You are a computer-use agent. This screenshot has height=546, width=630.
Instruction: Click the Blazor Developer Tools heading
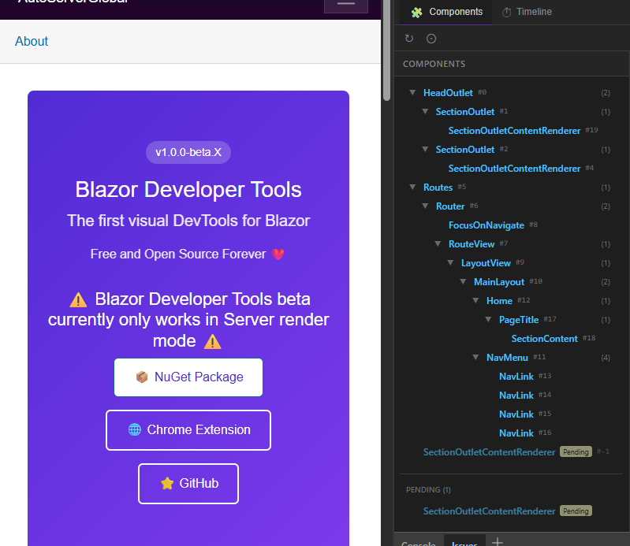tap(188, 190)
